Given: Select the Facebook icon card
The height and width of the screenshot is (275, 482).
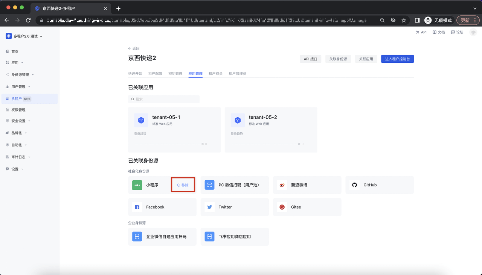Looking at the screenshot, I should pyautogui.click(x=137, y=207).
